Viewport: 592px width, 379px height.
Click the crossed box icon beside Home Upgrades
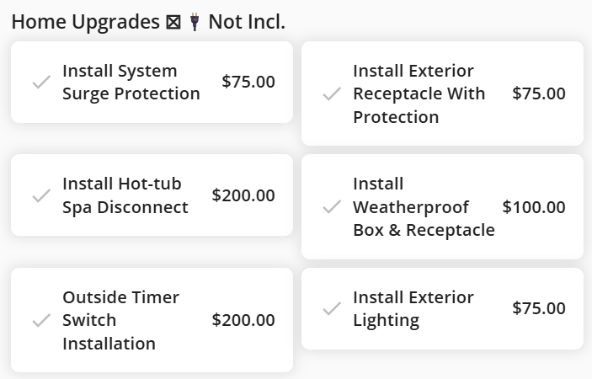tap(173, 22)
